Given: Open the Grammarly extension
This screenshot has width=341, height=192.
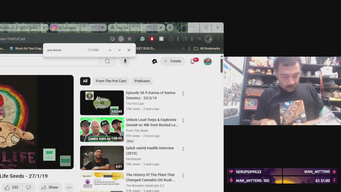Looking at the screenshot, I should click(x=143, y=39).
